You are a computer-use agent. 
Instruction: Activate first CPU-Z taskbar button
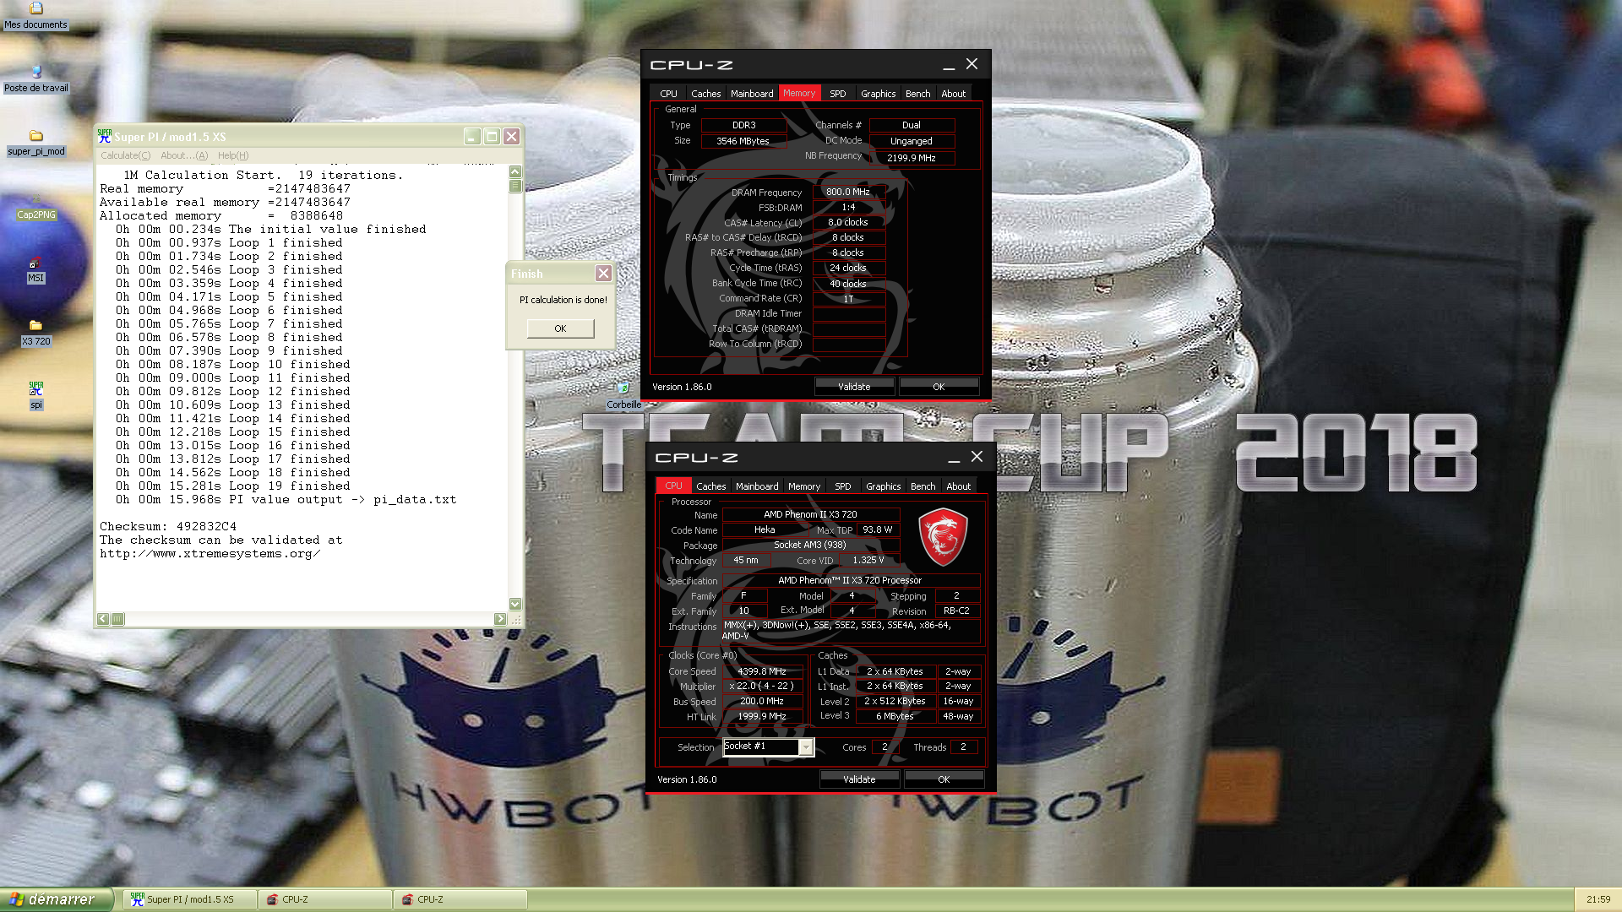[x=325, y=900]
